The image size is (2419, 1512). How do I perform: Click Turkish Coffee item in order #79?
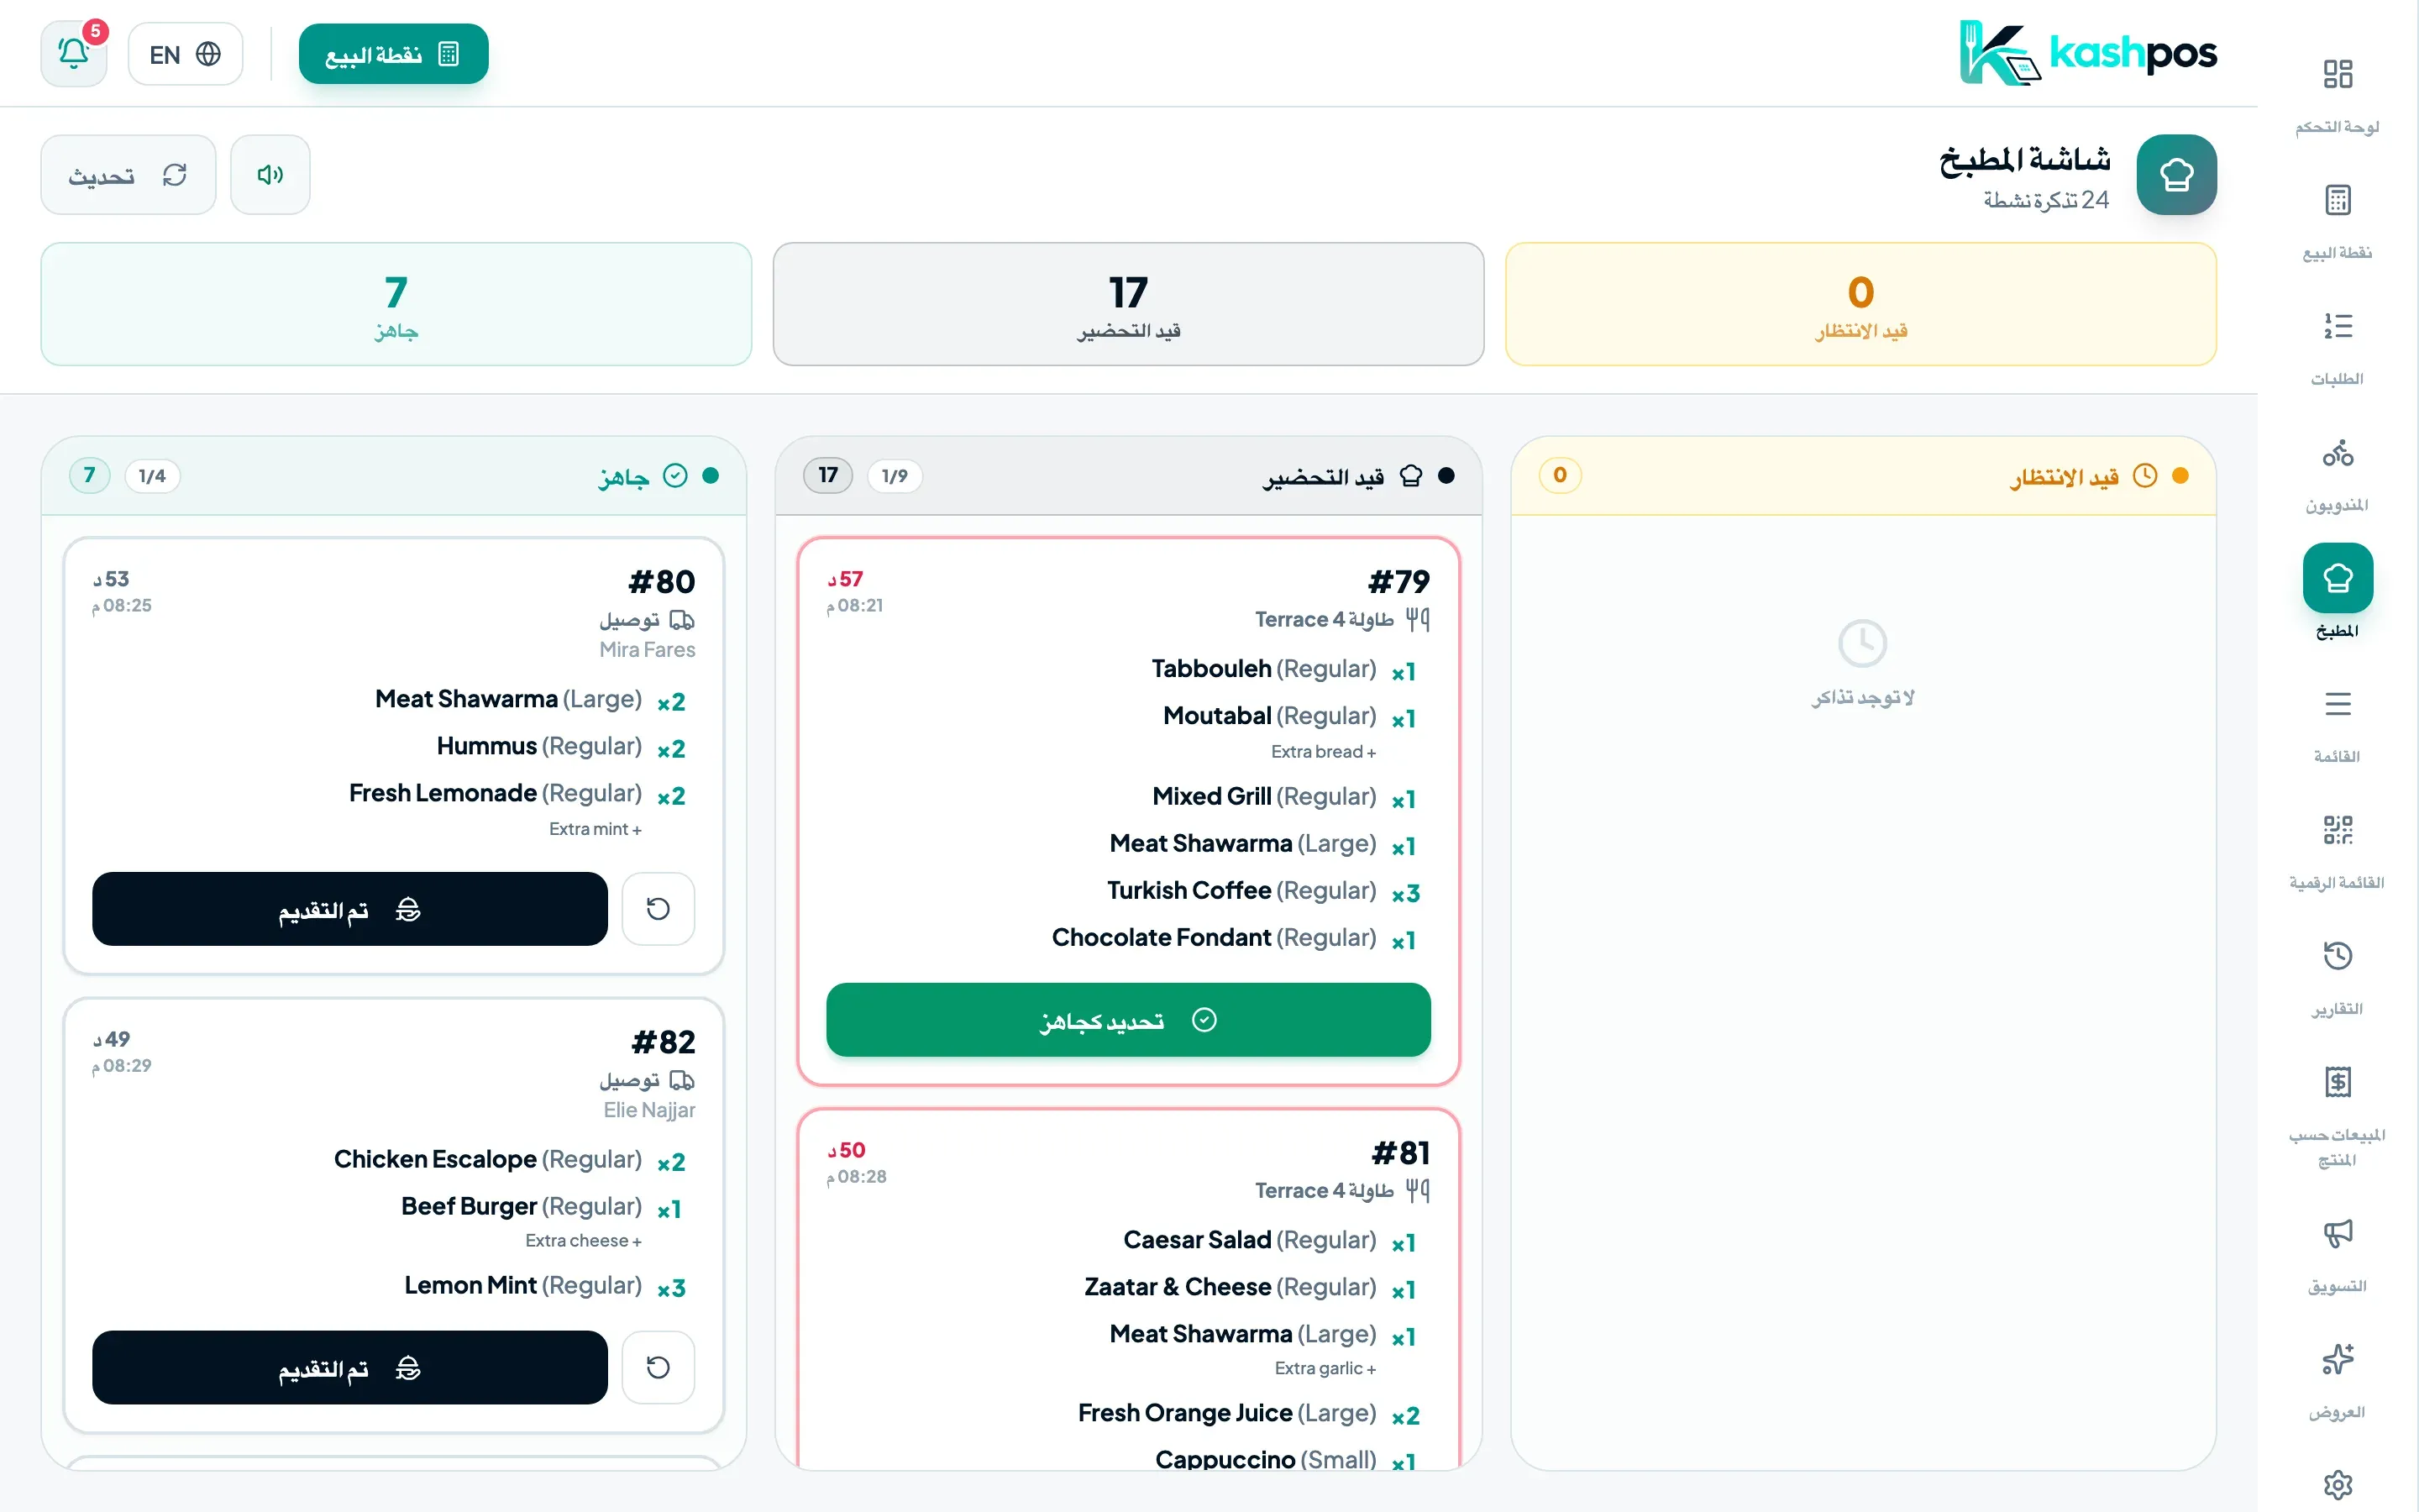(1241, 890)
